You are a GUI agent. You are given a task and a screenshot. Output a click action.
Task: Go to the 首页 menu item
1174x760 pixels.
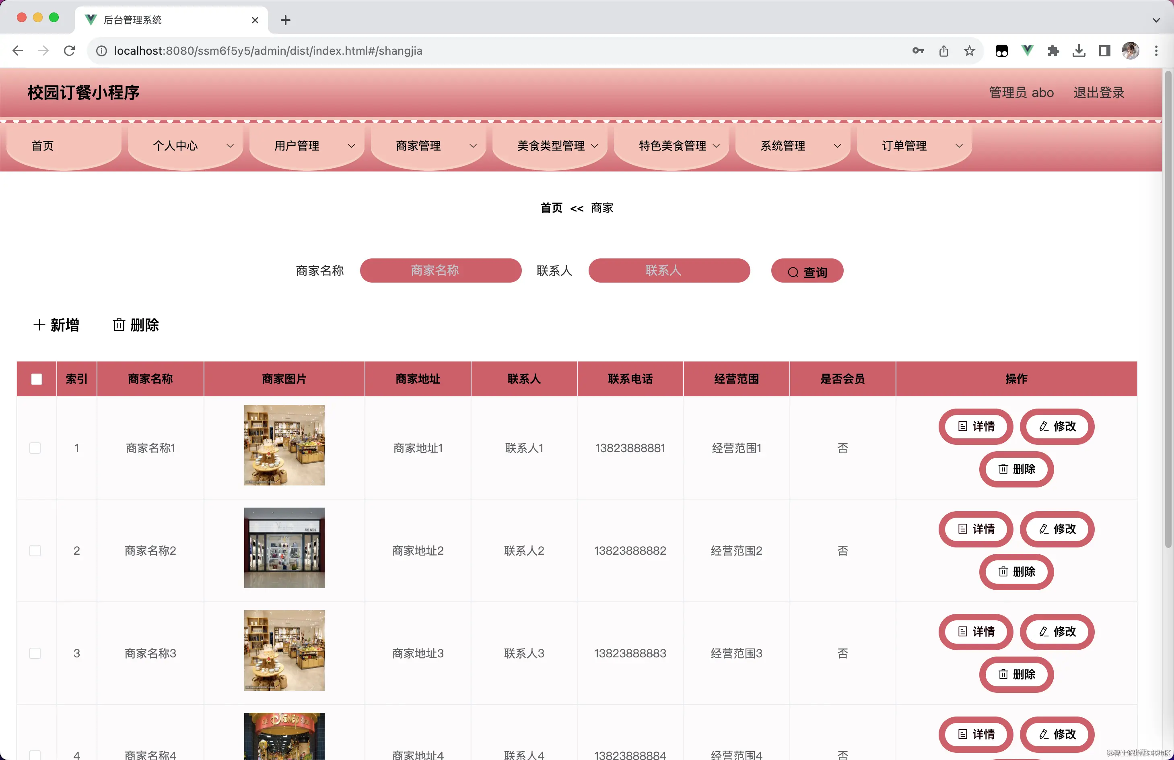click(43, 146)
